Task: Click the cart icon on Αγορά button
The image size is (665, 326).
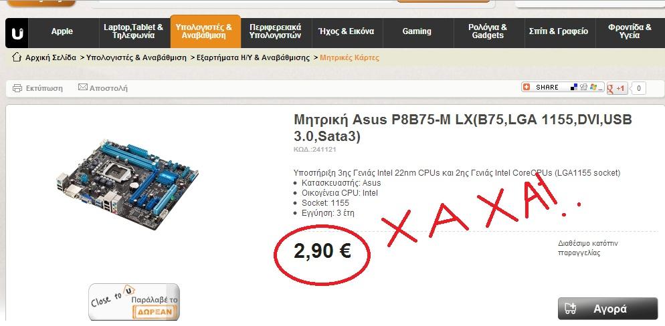Action: [571, 309]
